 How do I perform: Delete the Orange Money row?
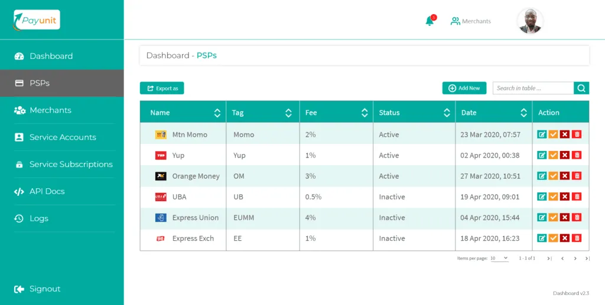[577, 176]
